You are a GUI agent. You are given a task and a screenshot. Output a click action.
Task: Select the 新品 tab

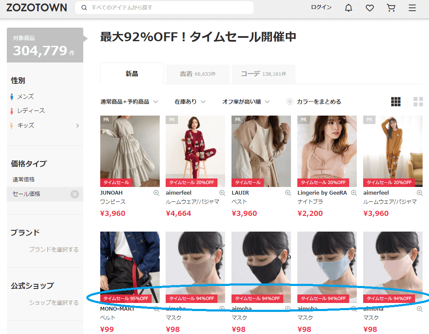point(132,74)
